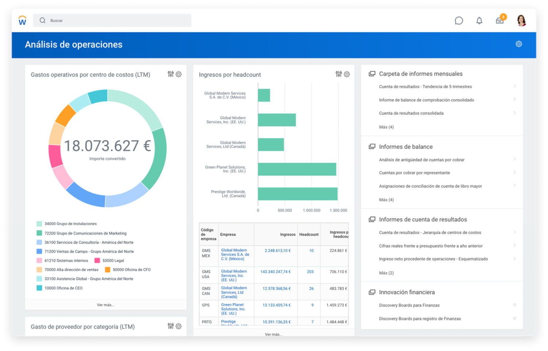This screenshot has height=351, width=548.
Task: Open the user profile avatar
Action: tap(521, 20)
